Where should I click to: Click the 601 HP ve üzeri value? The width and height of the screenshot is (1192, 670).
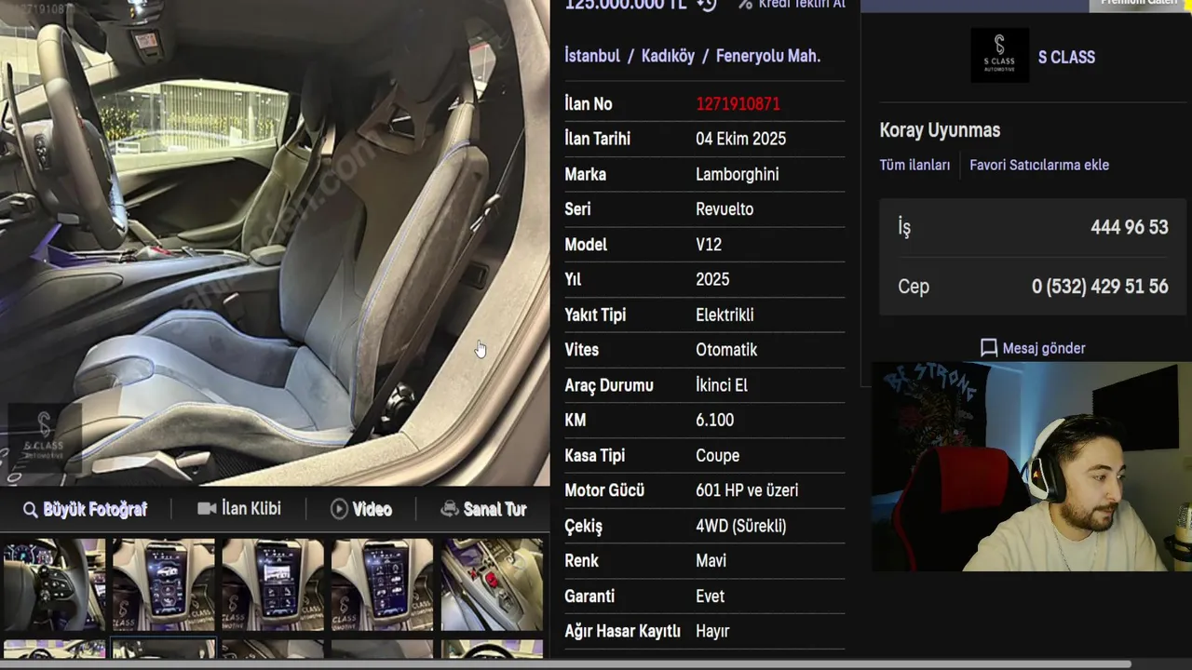(x=747, y=490)
